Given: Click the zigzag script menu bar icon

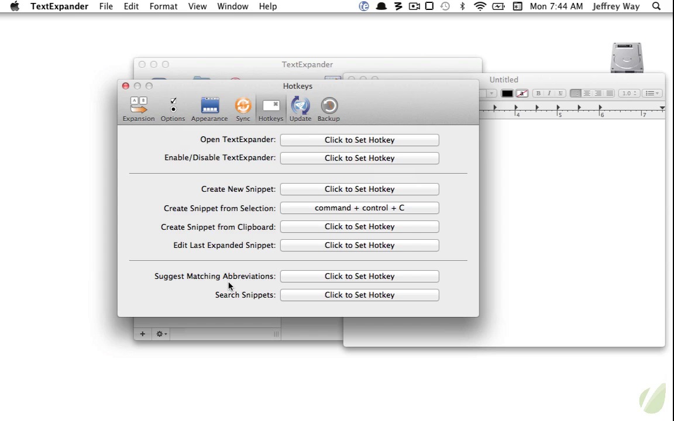Looking at the screenshot, I should 398,6.
